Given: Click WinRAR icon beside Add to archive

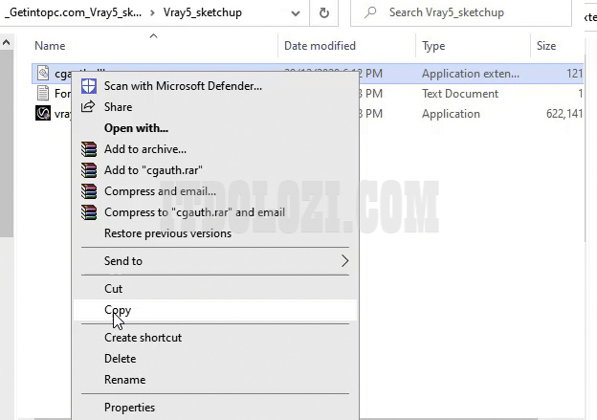Looking at the screenshot, I should (x=89, y=149).
